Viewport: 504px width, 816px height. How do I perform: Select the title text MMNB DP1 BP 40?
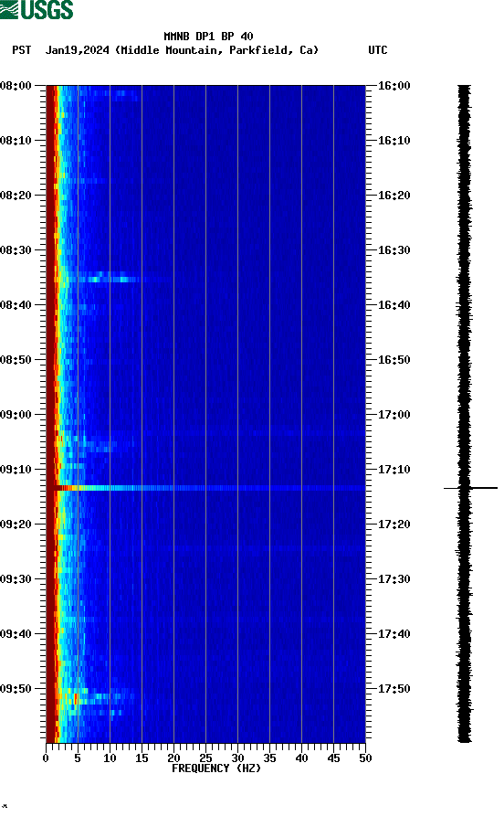[x=208, y=37]
